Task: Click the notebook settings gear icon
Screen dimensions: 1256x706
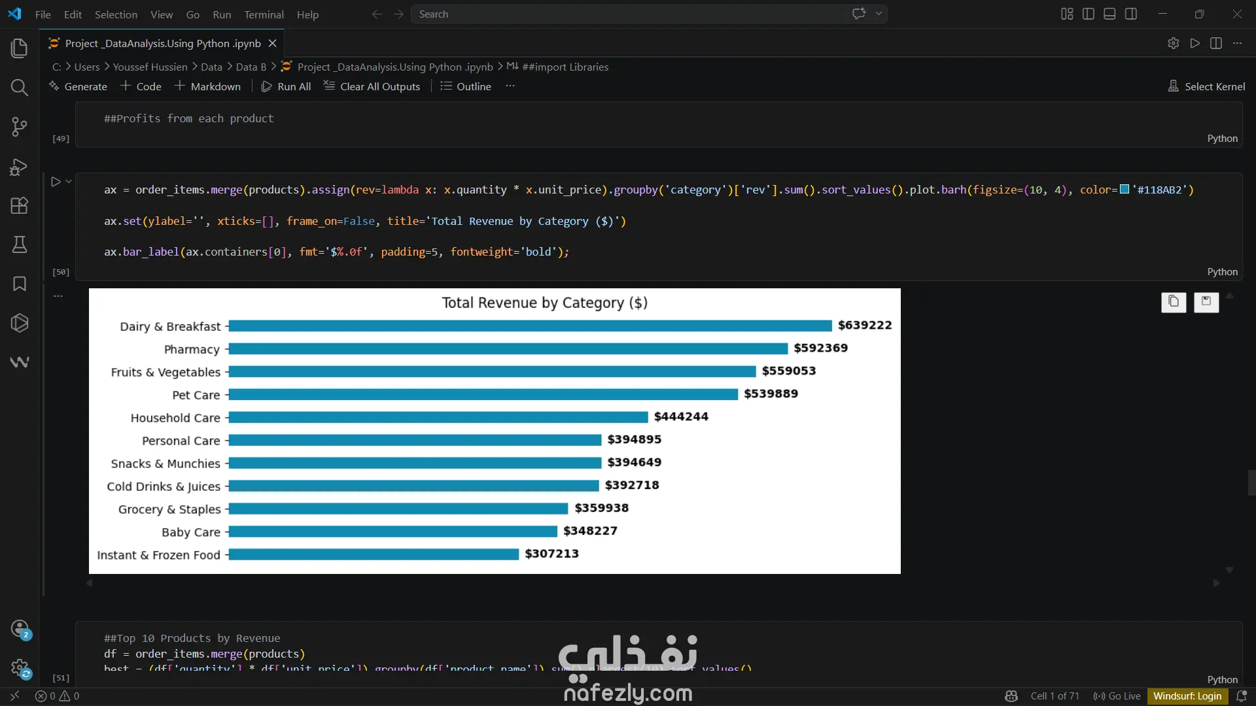Action: 1173,43
